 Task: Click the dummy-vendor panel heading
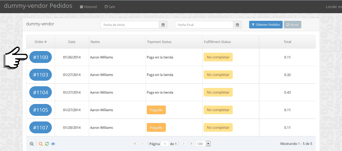(x=40, y=24)
